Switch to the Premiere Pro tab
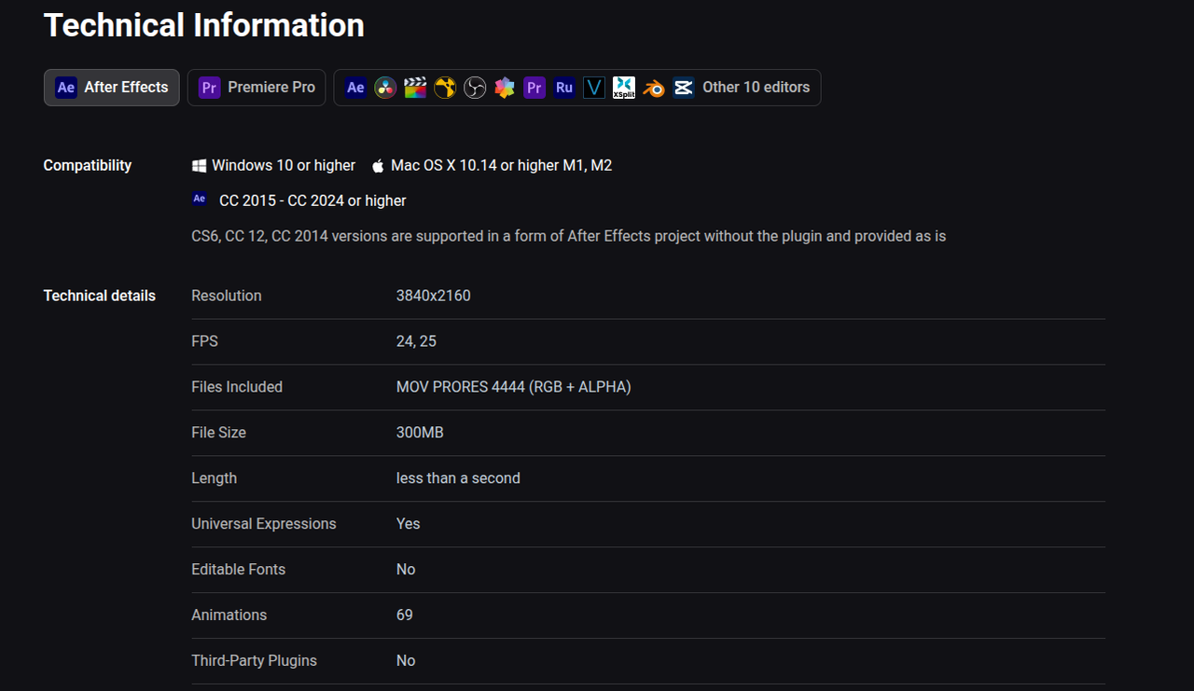This screenshot has height=691, width=1194. [x=257, y=88]
